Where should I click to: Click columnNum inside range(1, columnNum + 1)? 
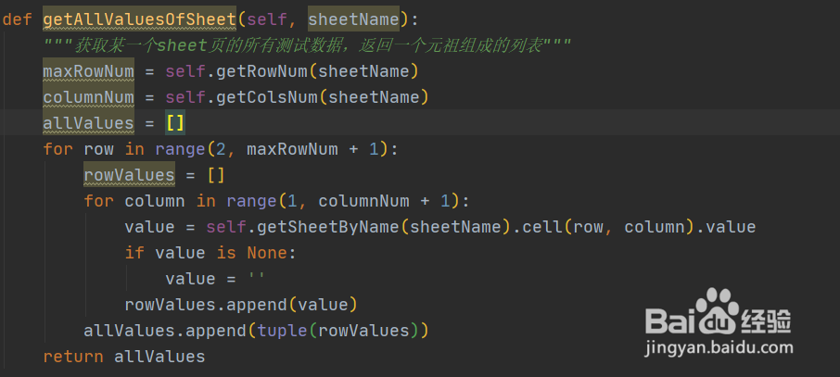coord(363,201)
